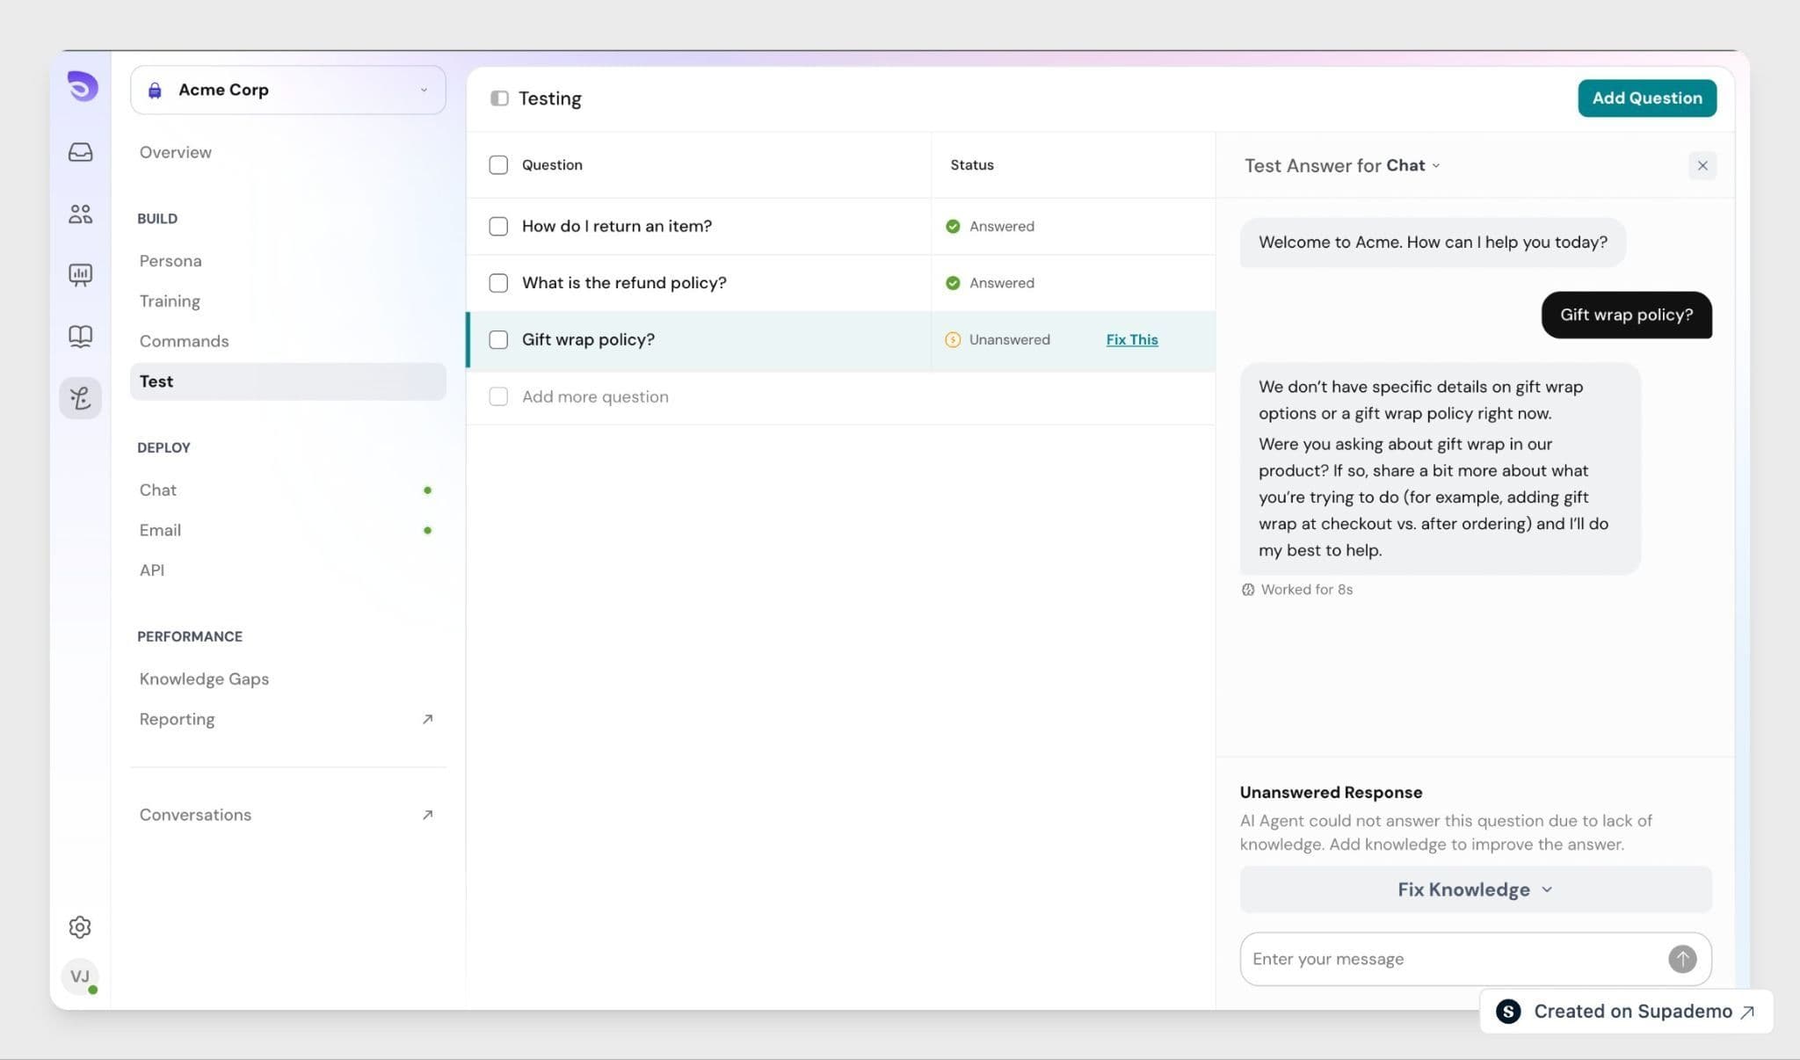Screen dimensions: 1800x1060
Task: Open the Training page
Action: (x=170, y=301)
